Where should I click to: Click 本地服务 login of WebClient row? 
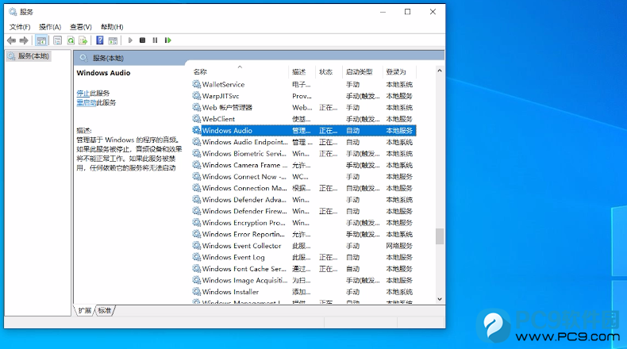click(399, 119)
